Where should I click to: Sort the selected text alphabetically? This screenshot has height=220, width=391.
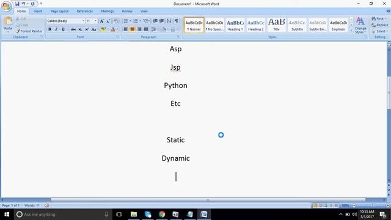[x=169, y=21]
